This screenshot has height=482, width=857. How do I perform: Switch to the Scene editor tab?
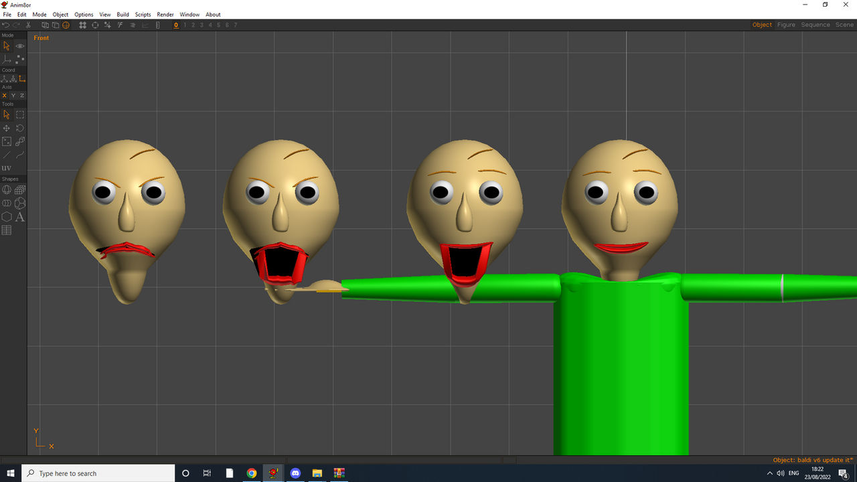click(x=844, y=25)
